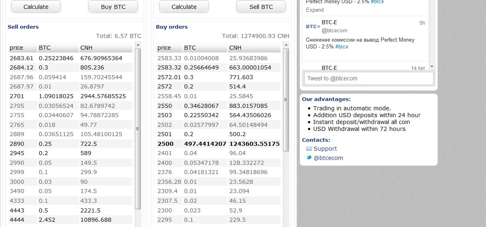Expand the Perfect money tweet
The image size is (486, 227).
click(x=315, y=10)
